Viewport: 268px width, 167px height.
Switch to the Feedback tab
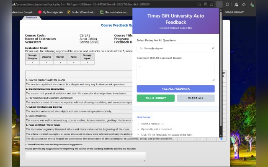(x=31, y=18)
